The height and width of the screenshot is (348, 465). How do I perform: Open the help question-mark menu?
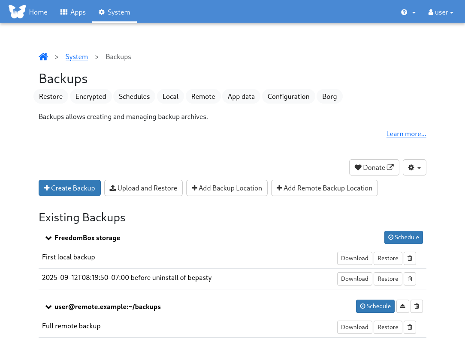tap(407, 12)
